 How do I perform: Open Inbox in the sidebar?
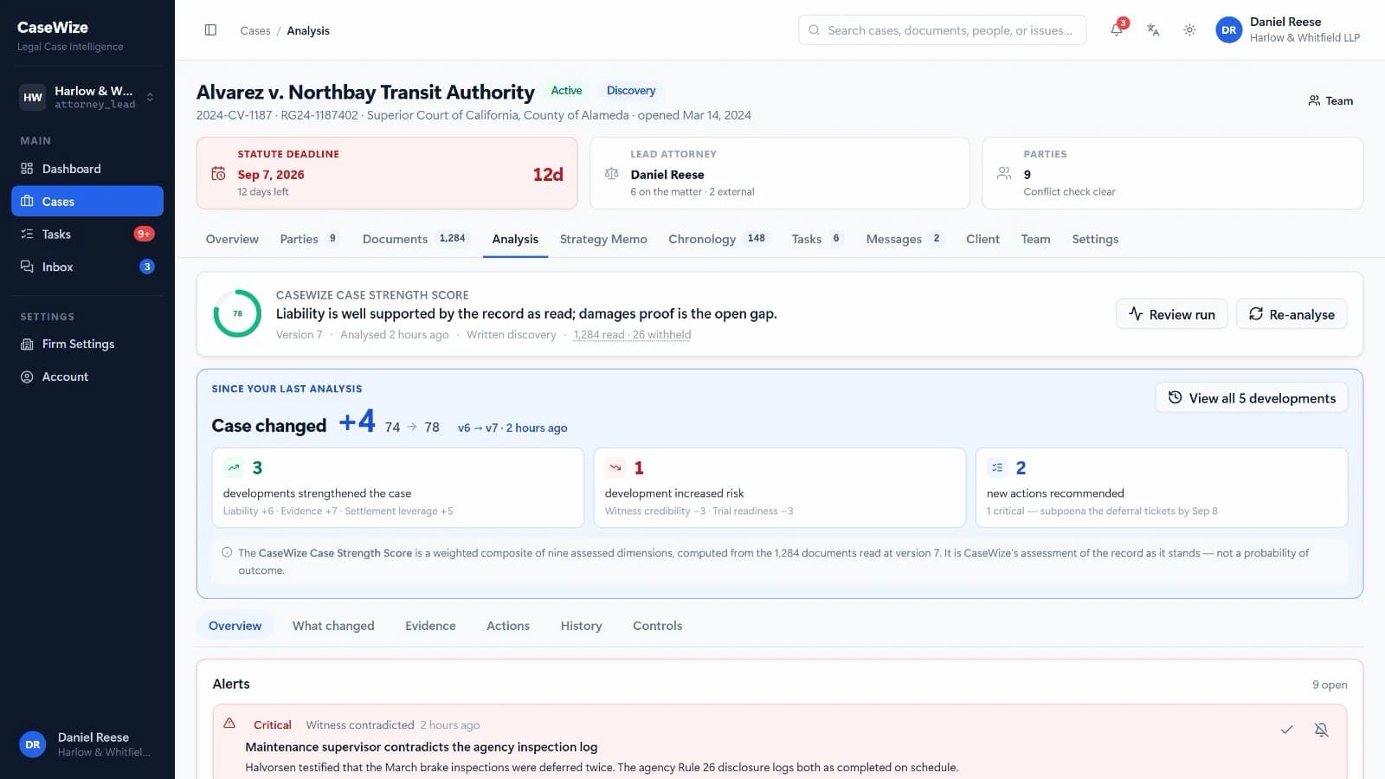point(87,267)
